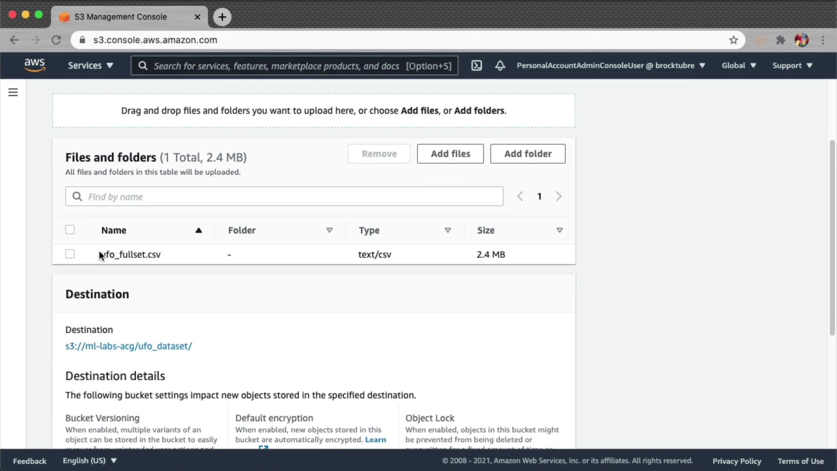The width and height of the screenshot is (837, 471).
Task: Click the Add files button
Action: point(450,154)
